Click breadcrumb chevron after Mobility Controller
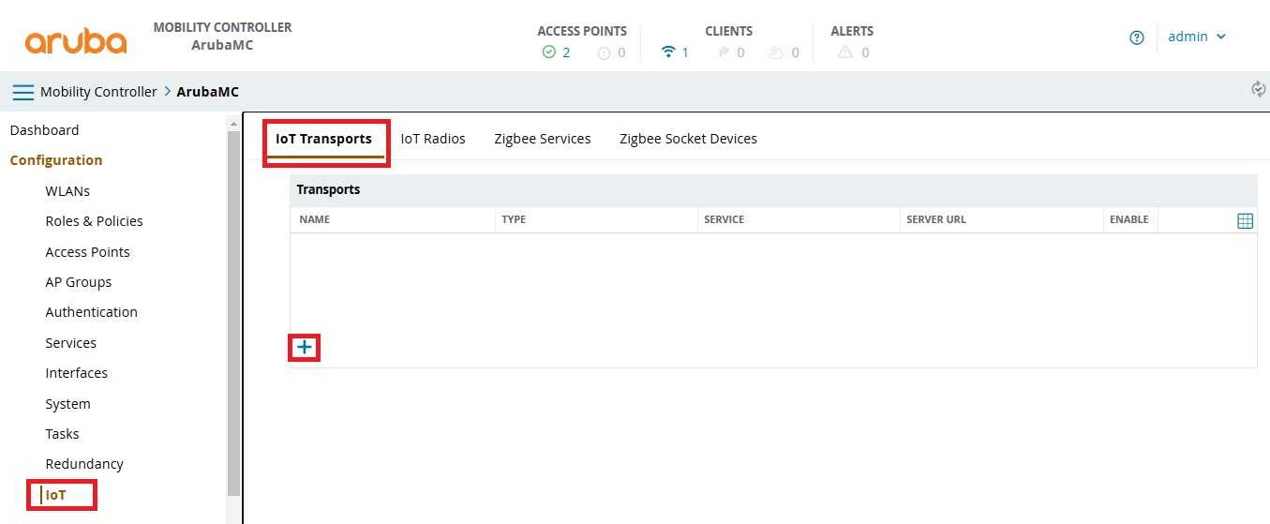 168,92
